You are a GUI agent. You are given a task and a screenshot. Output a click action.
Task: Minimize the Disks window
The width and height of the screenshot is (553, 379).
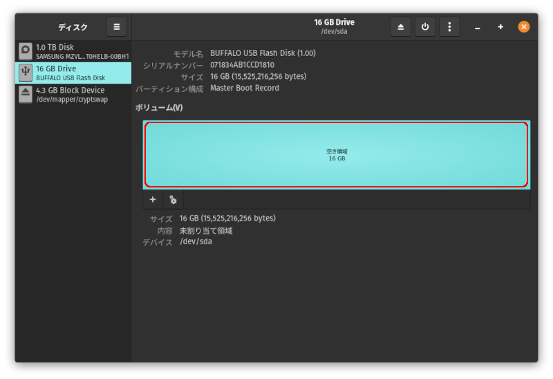tap(478, 27)
